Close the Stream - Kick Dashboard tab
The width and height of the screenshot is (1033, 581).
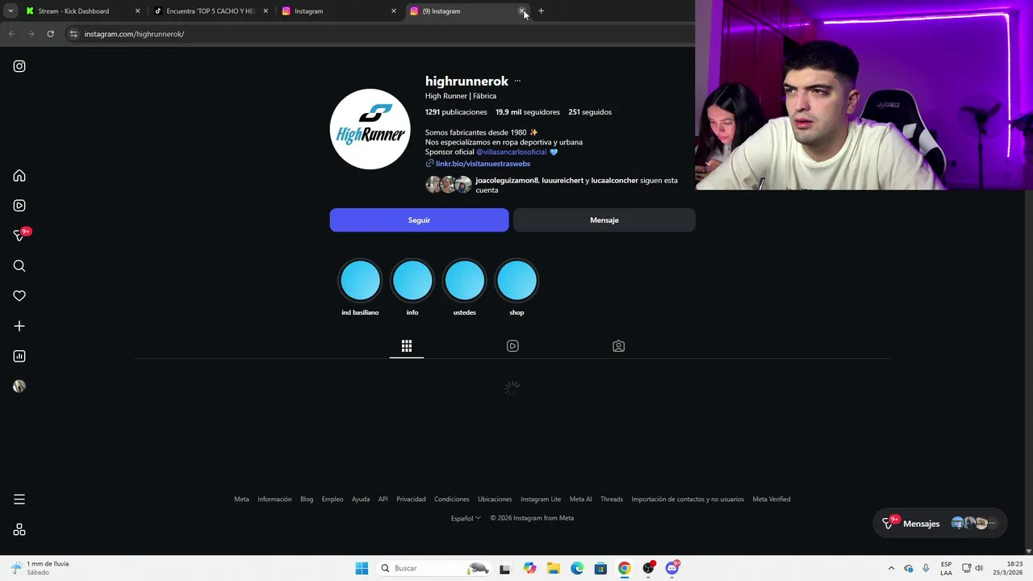(137, 11)
